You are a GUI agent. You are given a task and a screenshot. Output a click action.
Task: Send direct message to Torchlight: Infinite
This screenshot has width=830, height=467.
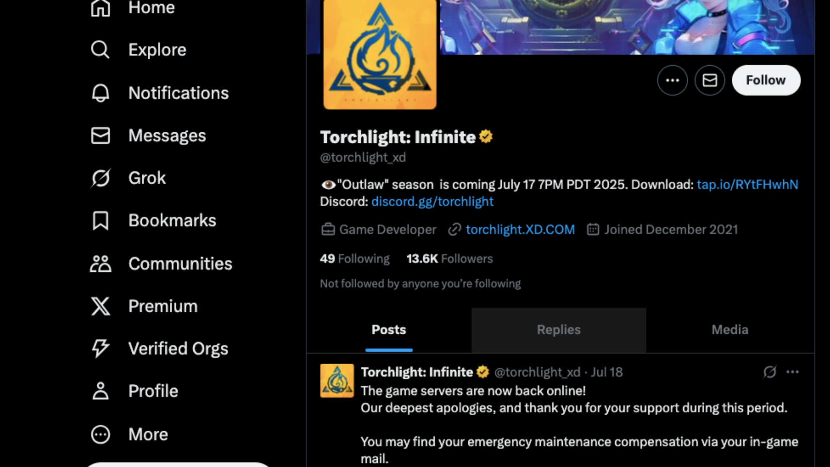point(709,80)
